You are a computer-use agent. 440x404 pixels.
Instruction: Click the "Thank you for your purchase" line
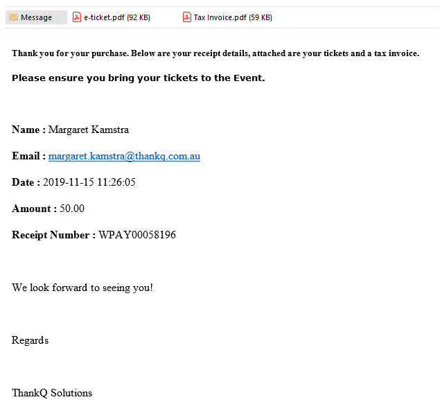click(215, 53)
